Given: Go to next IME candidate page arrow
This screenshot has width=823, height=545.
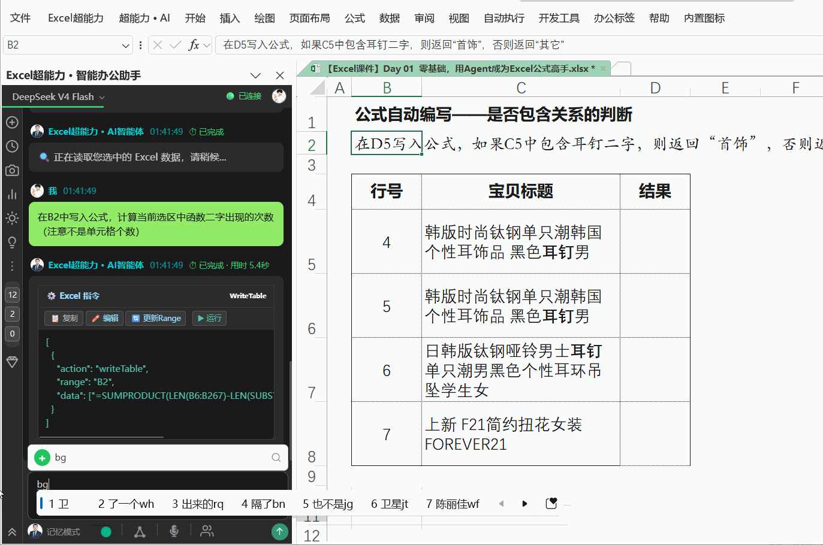Looking at the screenshot, I should [x=524, y=504].
